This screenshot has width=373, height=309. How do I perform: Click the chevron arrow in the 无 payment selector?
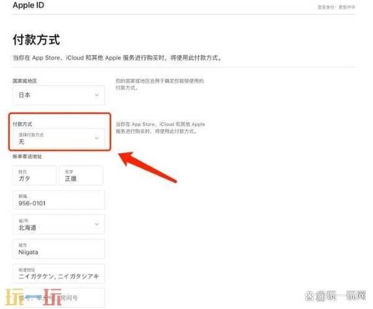97,138
